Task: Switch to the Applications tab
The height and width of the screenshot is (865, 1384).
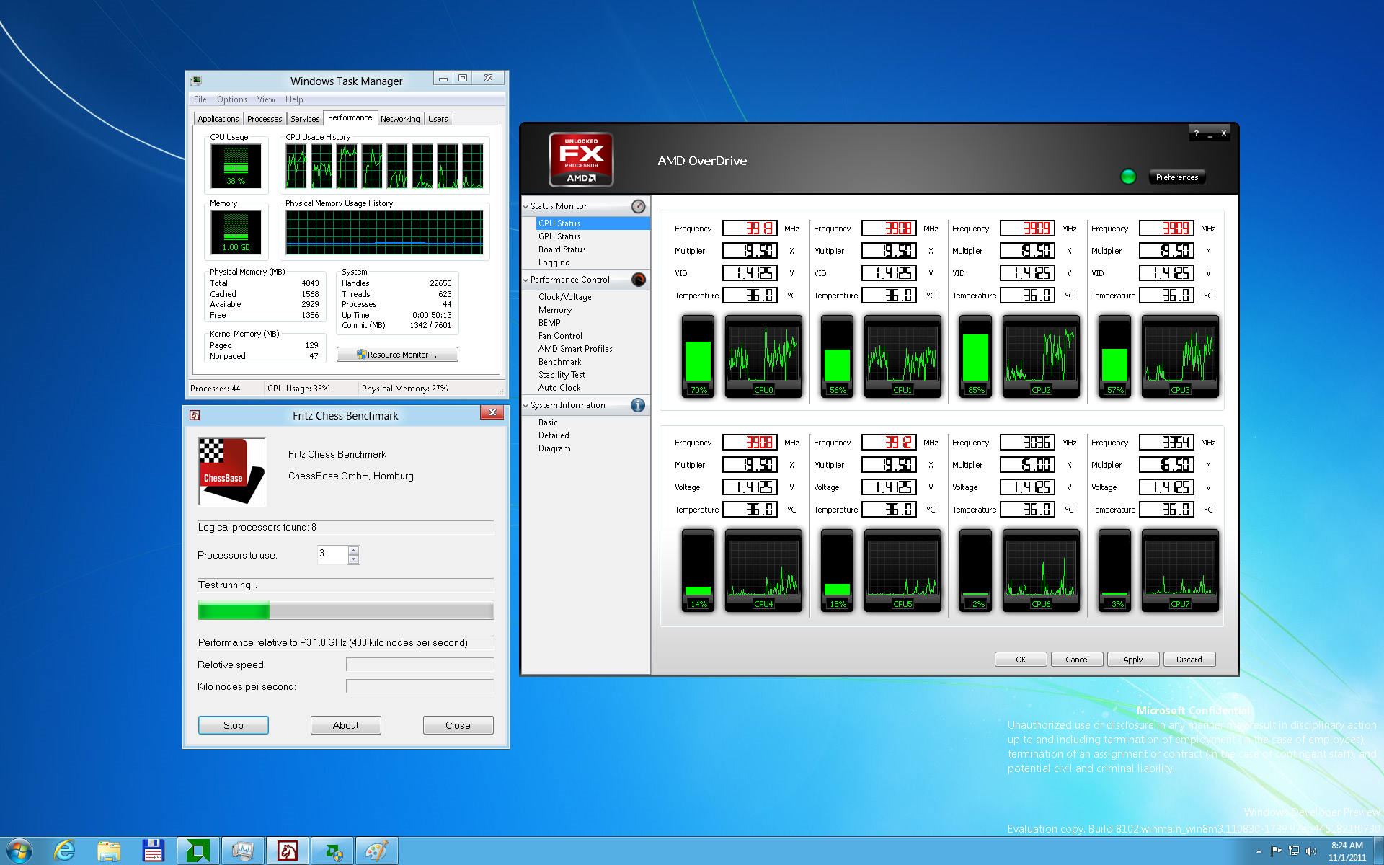Action: coord(218,119)
